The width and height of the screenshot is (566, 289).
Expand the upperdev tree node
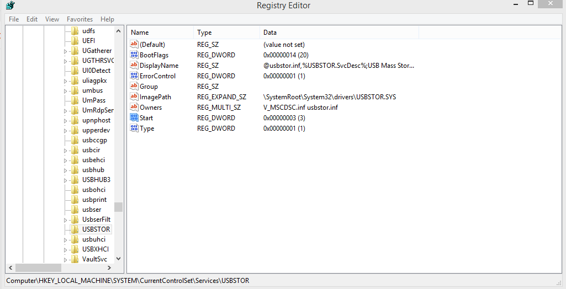click(x=65, y=131)
